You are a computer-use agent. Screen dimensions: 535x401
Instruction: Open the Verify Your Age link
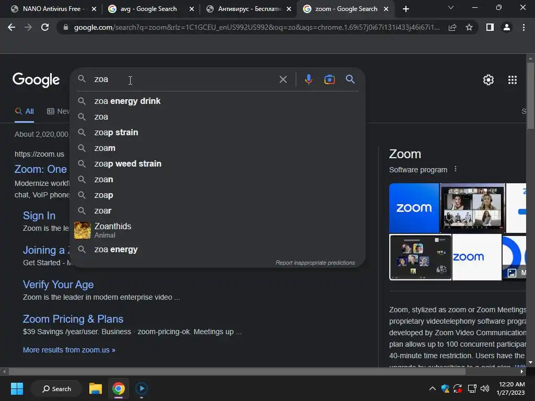pos(59,285)
